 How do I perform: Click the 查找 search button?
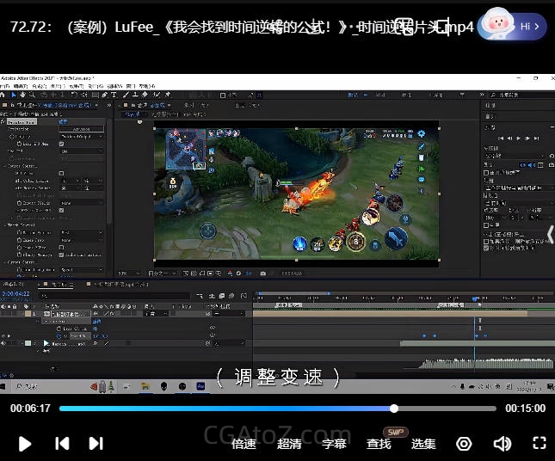pos(379,444)
